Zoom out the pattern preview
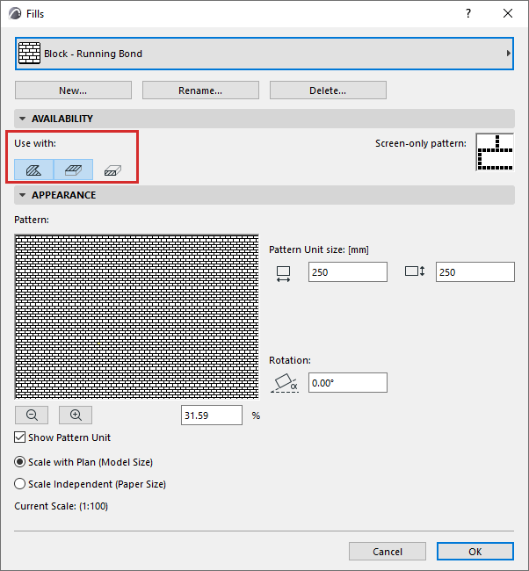Image resolution: width=529 pixels, height=571 pixels. point(32,415)
